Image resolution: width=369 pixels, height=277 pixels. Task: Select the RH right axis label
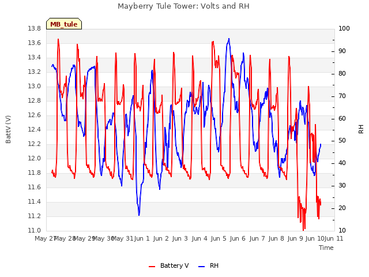point(361,129)
